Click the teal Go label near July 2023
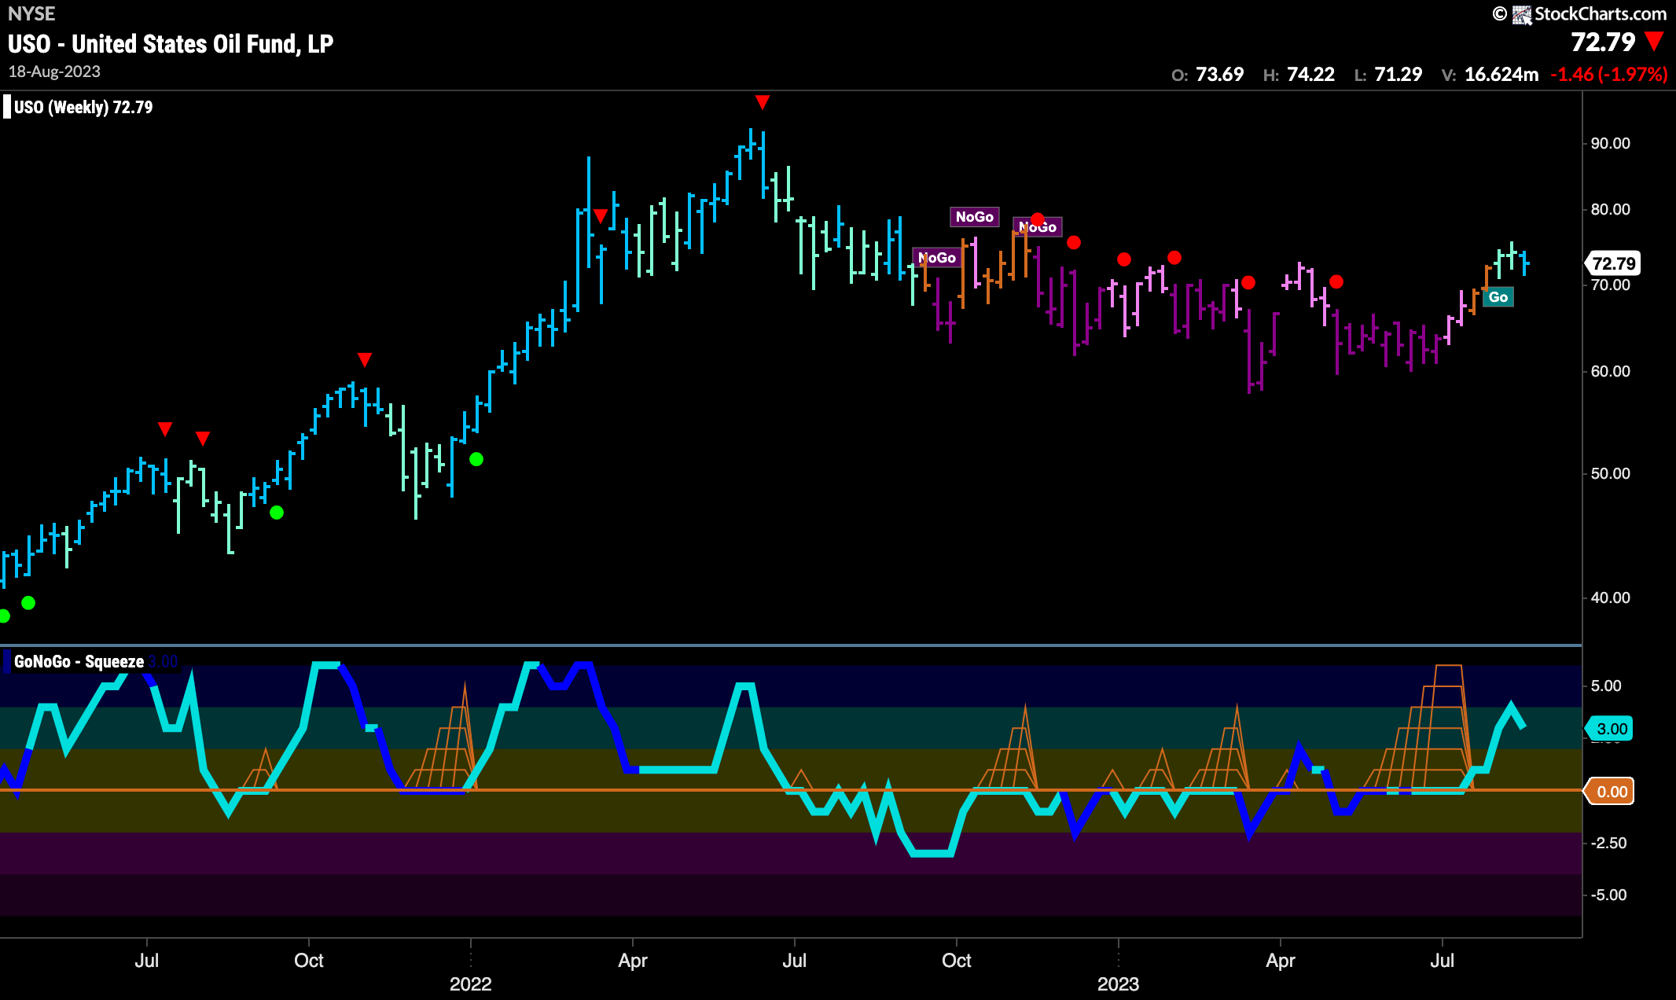 tap(1498, 297)
